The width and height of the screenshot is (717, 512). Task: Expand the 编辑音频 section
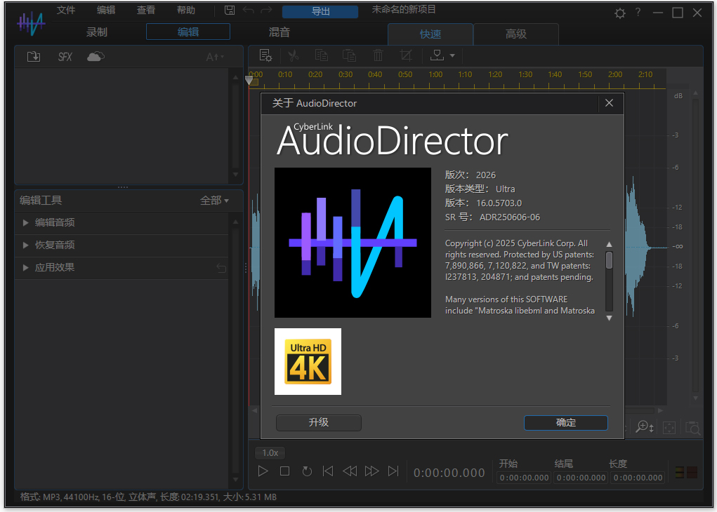pyautogui.click(x=55, y=222)
